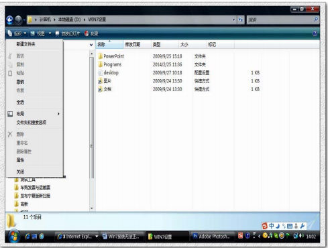Click the blue help question mark icon
The image size is (328, 248).
(x=315, y=34)
